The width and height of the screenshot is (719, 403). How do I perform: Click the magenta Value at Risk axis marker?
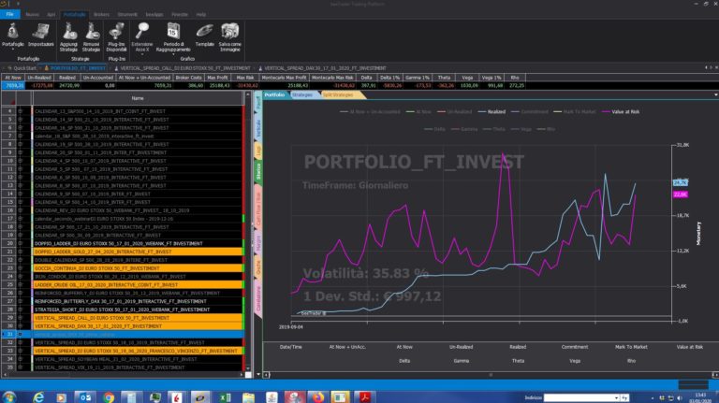point(681,194)
